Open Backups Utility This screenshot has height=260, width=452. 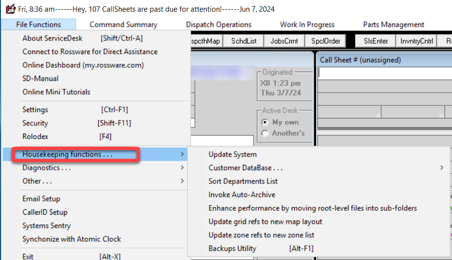319,248
